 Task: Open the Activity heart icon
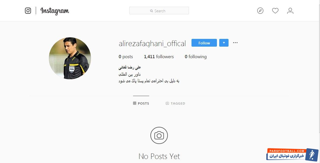click(275, 11)
